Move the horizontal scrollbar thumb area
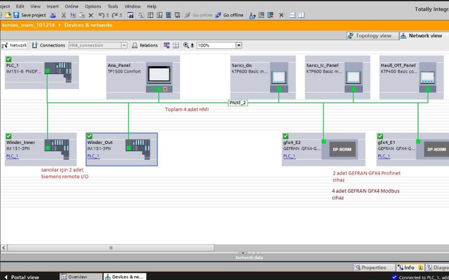Viewport: 449px width, 280px height. 111,248
